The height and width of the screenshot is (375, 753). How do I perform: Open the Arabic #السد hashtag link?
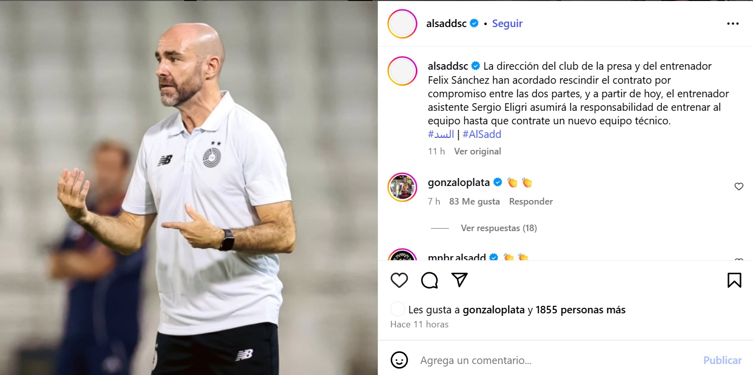pyautogui.click(x=441, y=134)
